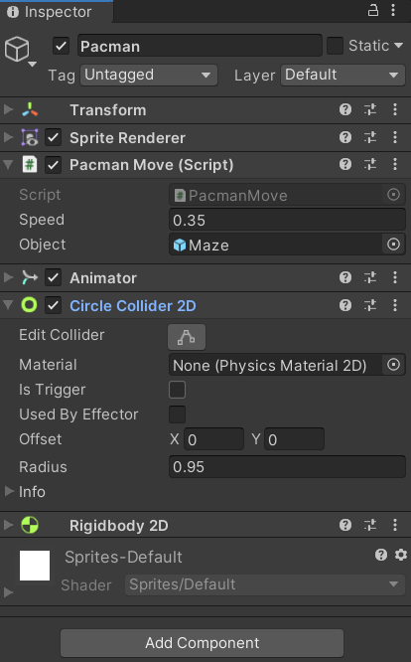Click the Edit Collider button icon

pyautogui.click(x=187, y=337)
